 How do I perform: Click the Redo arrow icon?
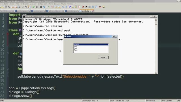[37, 7]
